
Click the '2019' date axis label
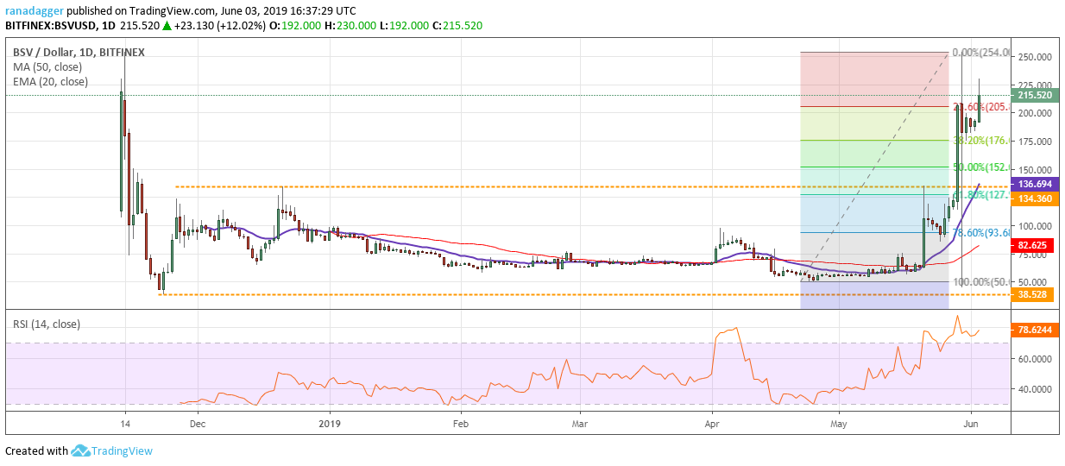pyautogui.click(x=330, y=424)
